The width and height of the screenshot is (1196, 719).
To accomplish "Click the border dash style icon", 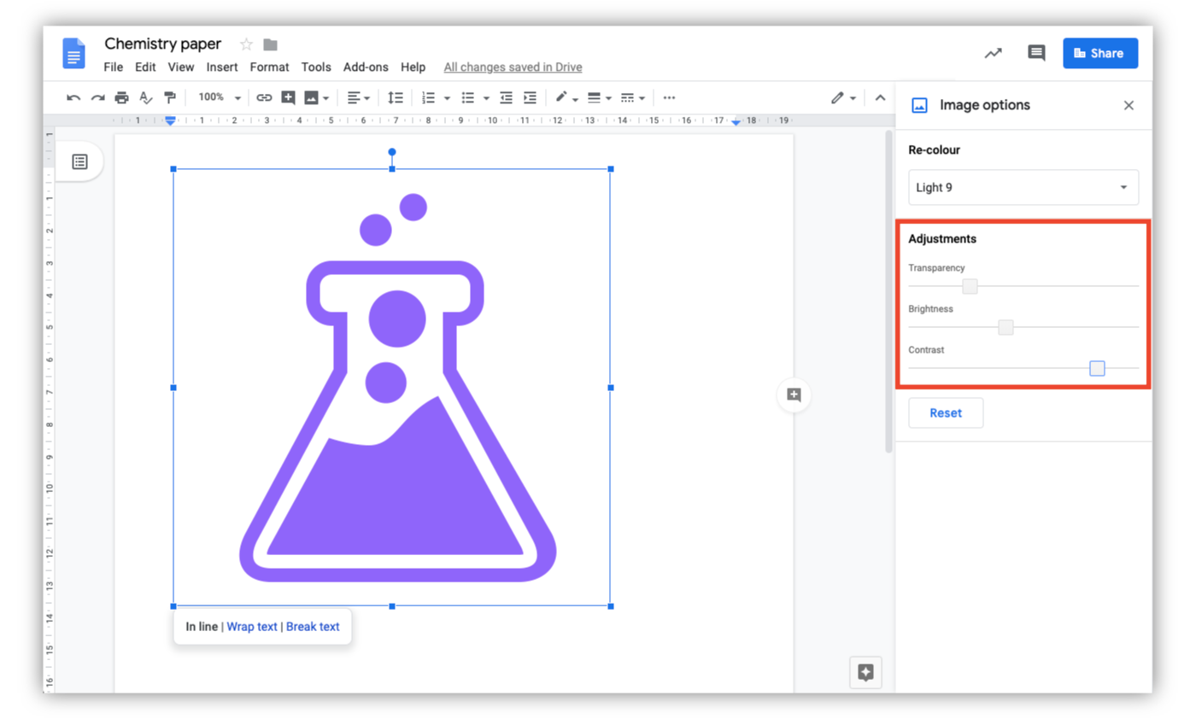I will tap(627, 98).
